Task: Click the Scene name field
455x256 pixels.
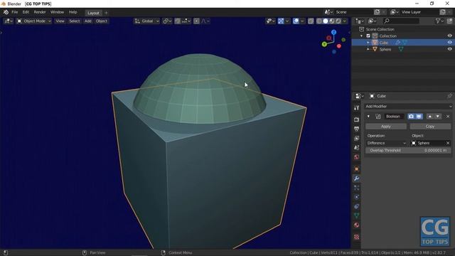Action: 353,12
